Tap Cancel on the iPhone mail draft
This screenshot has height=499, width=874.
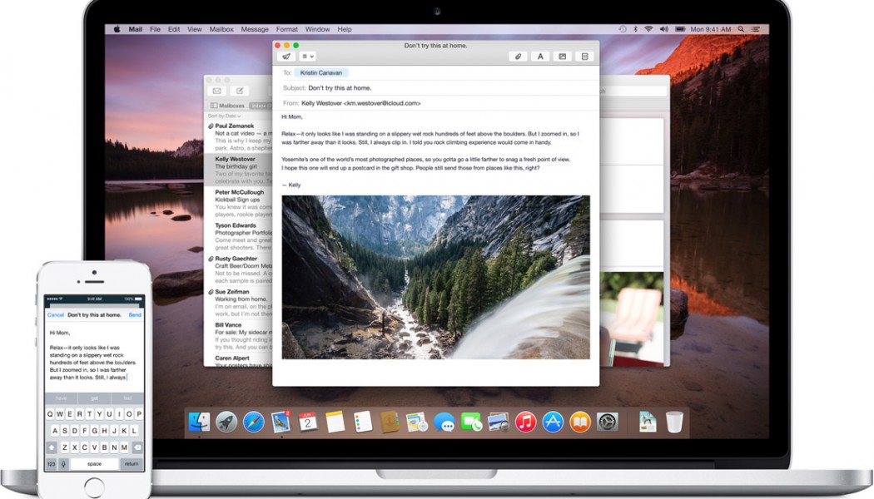coord(56,315)
